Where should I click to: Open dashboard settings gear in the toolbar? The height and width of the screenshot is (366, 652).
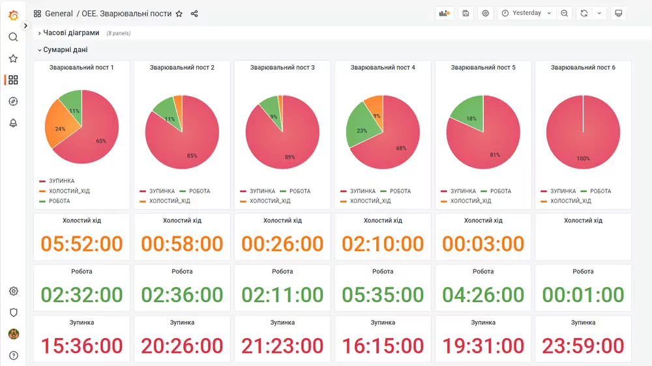[485, 13]
